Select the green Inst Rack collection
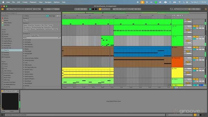208x117 pixels. click(6, 25)
